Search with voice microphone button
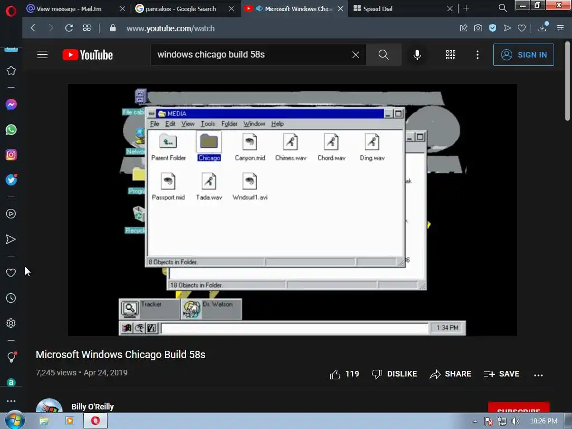 [x=417, y=55]
